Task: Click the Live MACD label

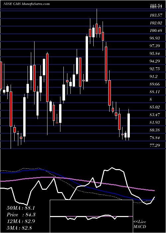Action: 140,224
